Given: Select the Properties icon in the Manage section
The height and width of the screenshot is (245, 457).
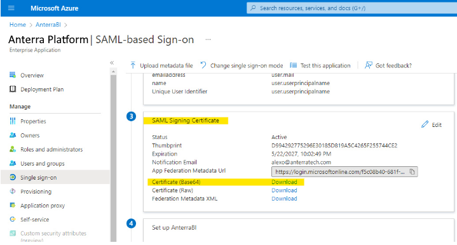Looking at the screenshot, I should pyautogui.click(x=13, y=121).
